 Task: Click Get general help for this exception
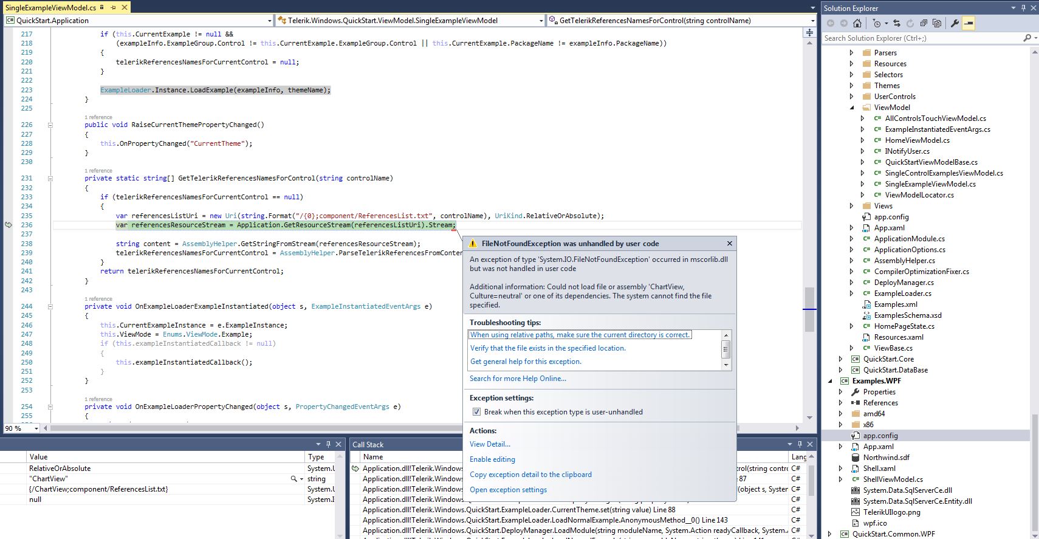(x=526, y=362)
